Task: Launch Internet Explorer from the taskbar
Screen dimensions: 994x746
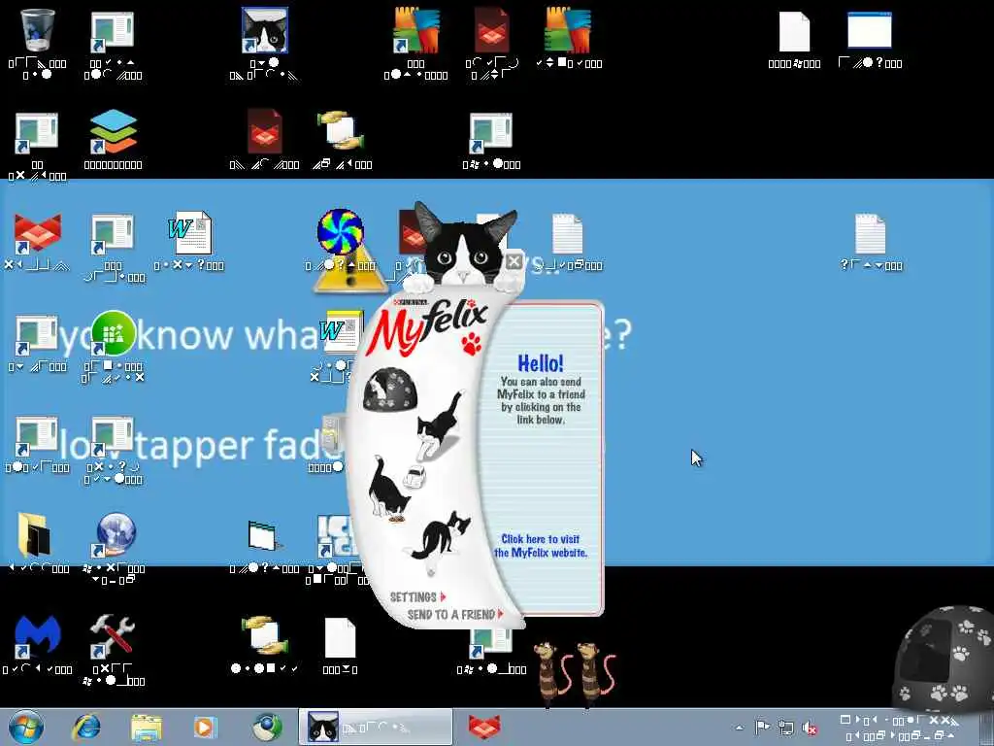Action: [86, 727]
